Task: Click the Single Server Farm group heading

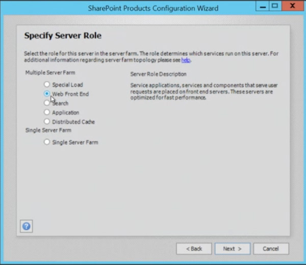Action: tap(48, 130)
